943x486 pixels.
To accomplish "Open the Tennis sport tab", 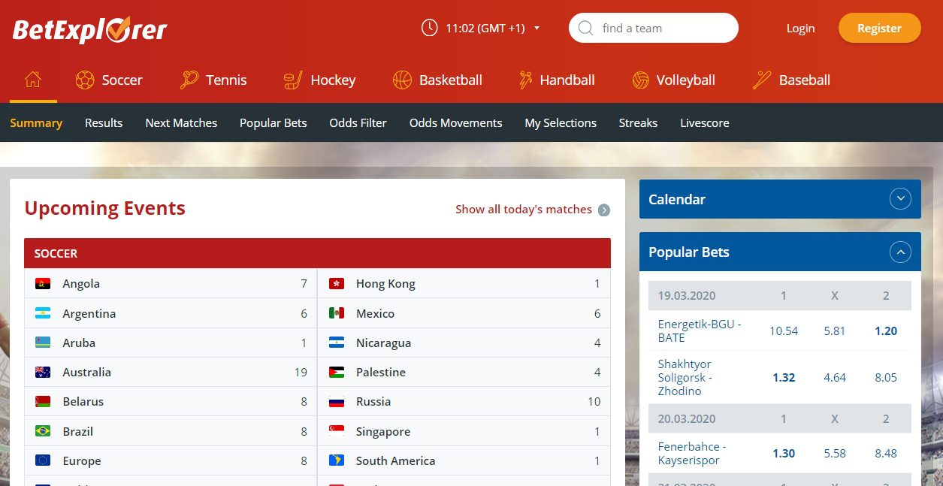I will coord(213,80).
